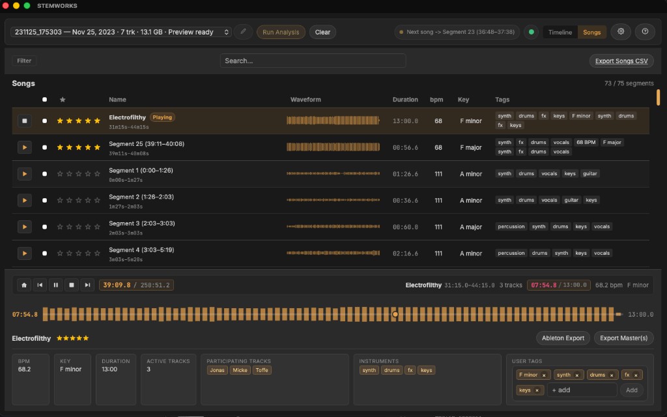
Task: Sort by Duration column header
Action: [x=405, y=100]
